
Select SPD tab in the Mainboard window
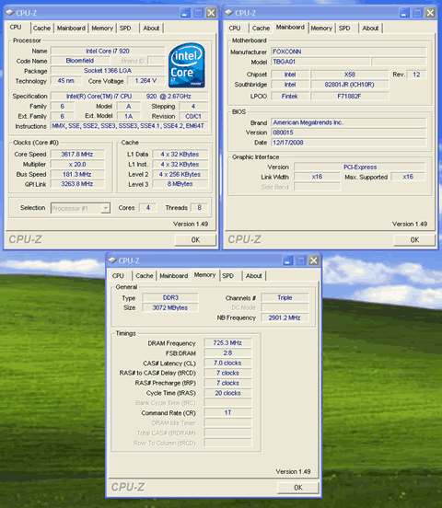(x=344, y=29)
